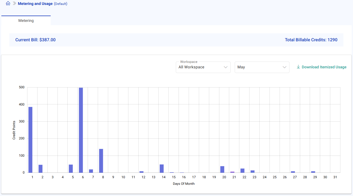
Task: Click the double-chevron breadcrumb separator icon
Action: 15,4
